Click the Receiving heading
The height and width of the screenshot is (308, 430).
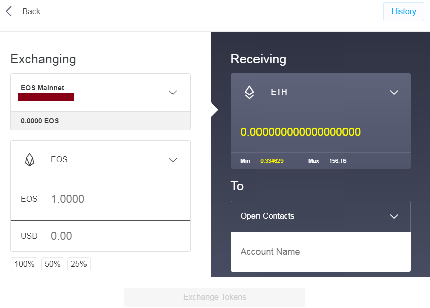coord(259,59)
